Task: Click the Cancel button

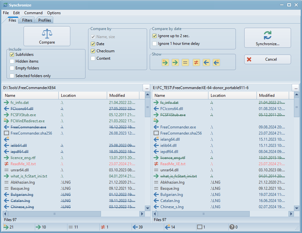Action: [x=267, y=59]
